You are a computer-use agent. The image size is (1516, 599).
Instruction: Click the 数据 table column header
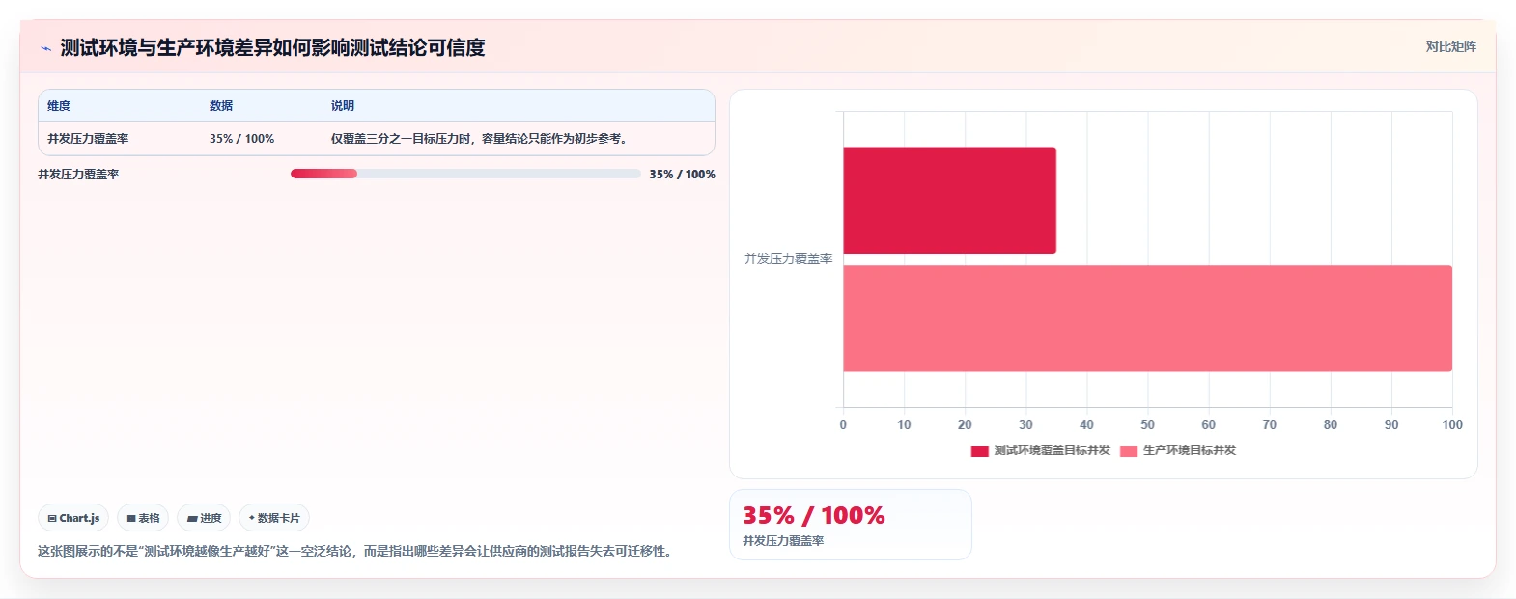coord(221,106)
